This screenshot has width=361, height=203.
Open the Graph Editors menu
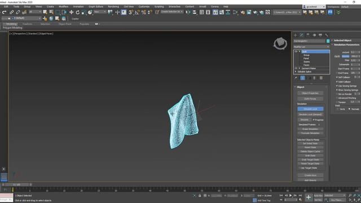pyautogui.click(x=96, y=7)
